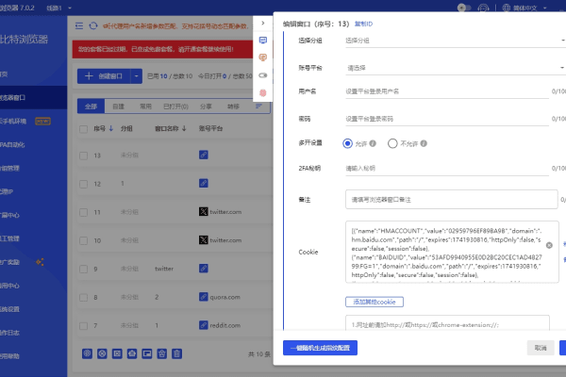Click the red fingerprint icon in the side strip

(x=263, y=92)
